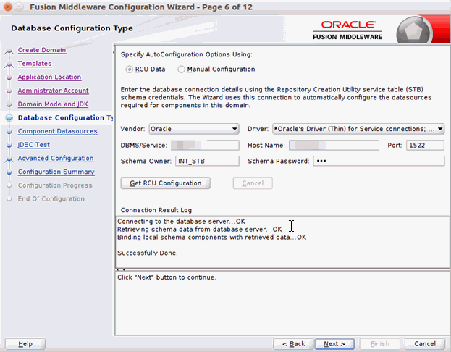Image resolution: width=451 pixels, height=352 pixels.
Task: Click the Domain Mode and JDK node icon
Action: click(x=9, y=104)
